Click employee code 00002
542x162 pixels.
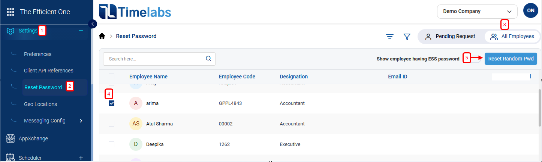[225, 124]
